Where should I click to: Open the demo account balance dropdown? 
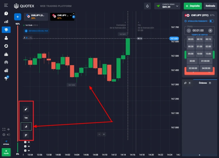[167, 6]
